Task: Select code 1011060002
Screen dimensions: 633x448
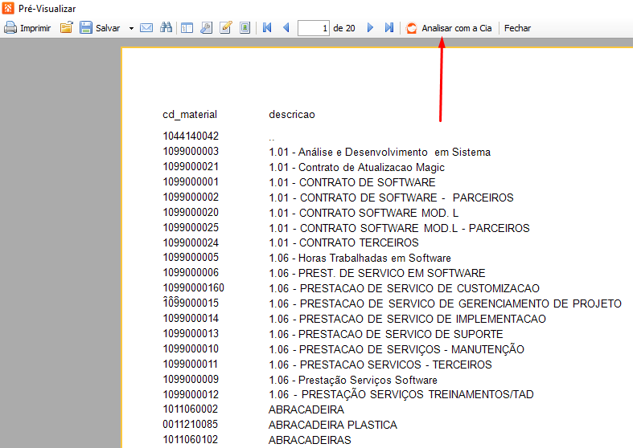Action: tap(190, 409)
